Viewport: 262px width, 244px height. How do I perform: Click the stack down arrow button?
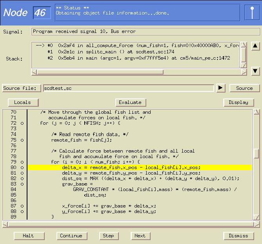[255, 71]
